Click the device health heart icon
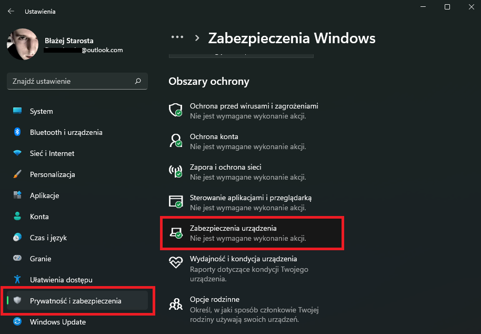 [x=175, y=262]
